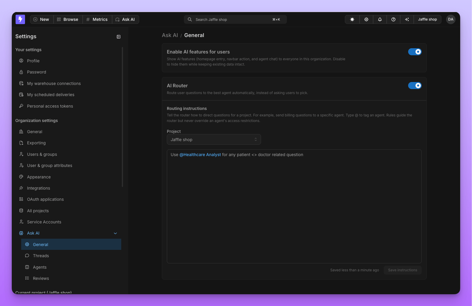Disable AI features for users toggle
This screenshot has width=472, height=306.
pos(415,52)
